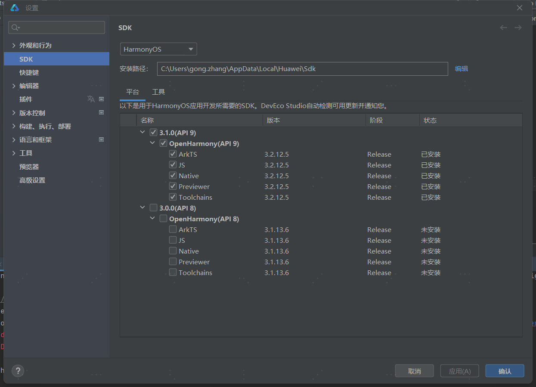Switch to the 工具 tab beside 平台
The image size is (536, 387).
(x=158, y=92)
